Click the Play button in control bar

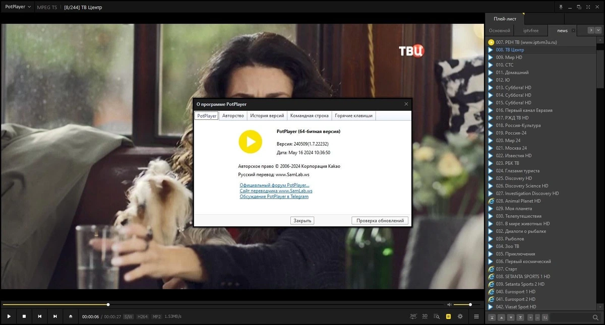[9, 316]
